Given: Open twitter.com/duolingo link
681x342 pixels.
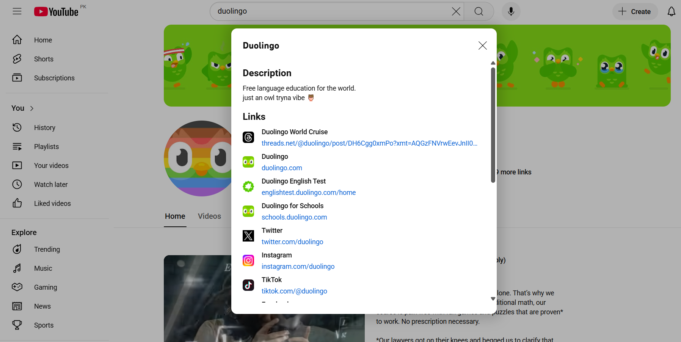Looking at the screenshot, I should 292,242.
